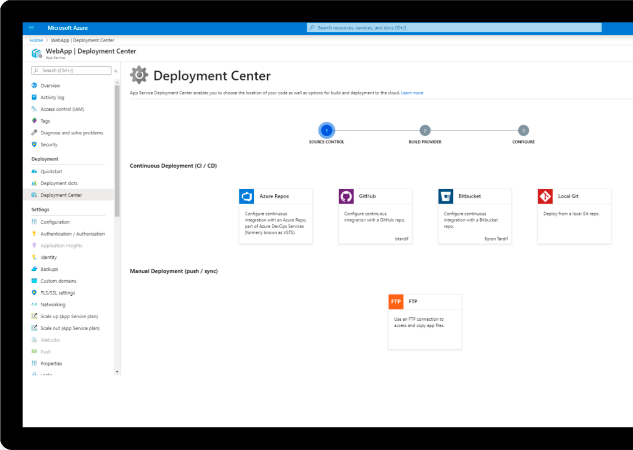Click the Identity icon

[34, 257]
